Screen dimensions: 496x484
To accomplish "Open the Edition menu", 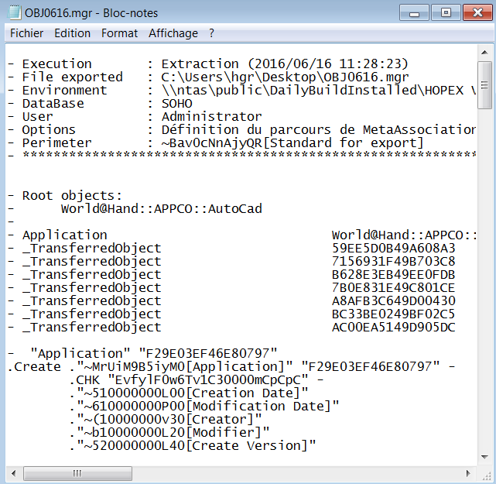I will [x=72, y=33].
